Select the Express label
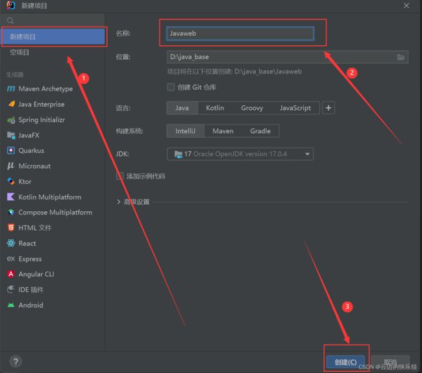422x373 pixels. click(x=30, y=259)
